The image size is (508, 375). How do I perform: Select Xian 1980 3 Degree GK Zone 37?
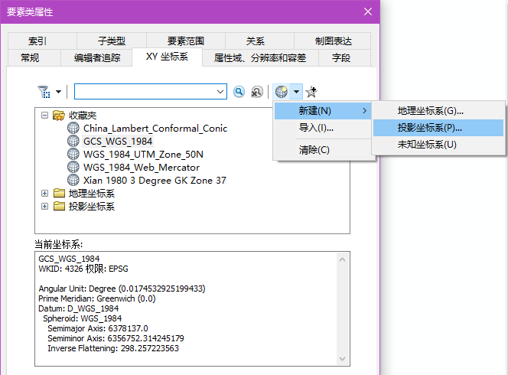pyautogui.click(x=155, y=180)
